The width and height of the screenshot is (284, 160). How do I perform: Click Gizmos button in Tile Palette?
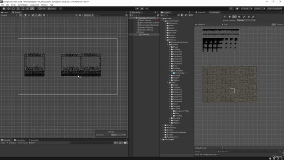tap(280, 24)
